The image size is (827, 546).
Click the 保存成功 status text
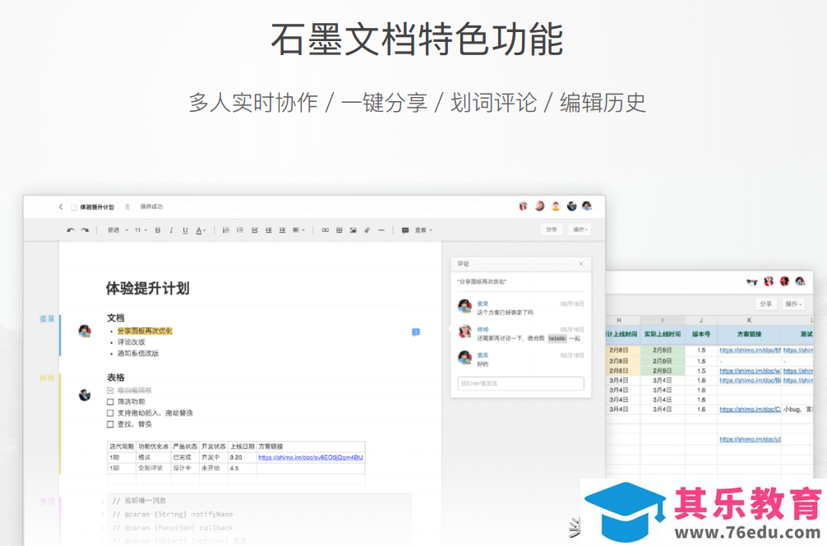[151, 206]
